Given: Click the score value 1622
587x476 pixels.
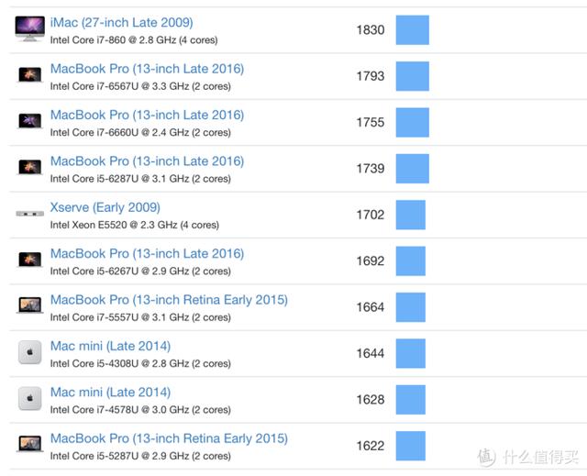Looking at the screenshot, I should point(371,446).
